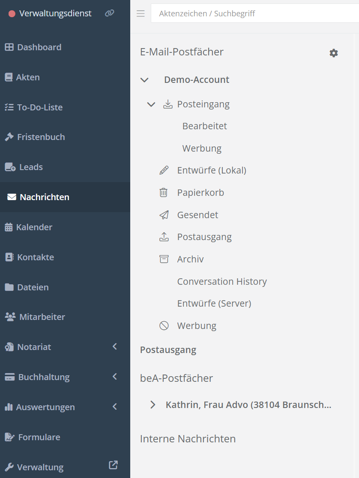Viewport: 359px width, 478px height.
Task: Expand the Kathrin, Frau Advo beA mailbox
Action: tap(153, 405)
